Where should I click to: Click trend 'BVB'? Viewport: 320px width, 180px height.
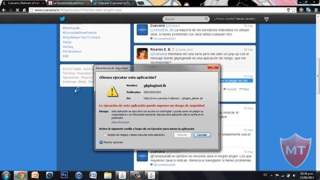[x=65, y=56]
